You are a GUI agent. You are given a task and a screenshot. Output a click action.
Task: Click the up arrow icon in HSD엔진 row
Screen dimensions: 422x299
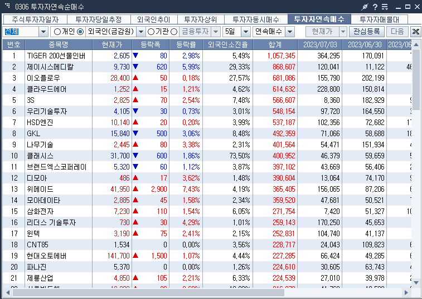pyautogui.click(x=135, y=122)
